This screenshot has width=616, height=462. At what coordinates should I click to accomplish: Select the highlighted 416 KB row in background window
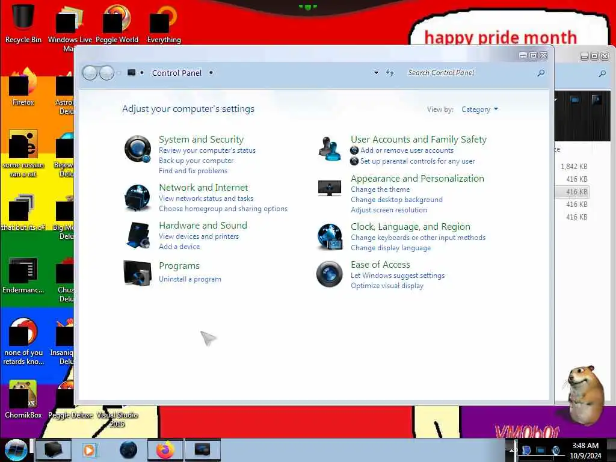click(x=573, y=192)
